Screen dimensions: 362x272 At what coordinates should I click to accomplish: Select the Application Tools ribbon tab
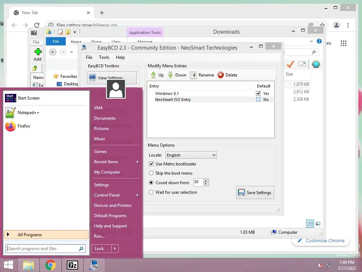[145, 33]
